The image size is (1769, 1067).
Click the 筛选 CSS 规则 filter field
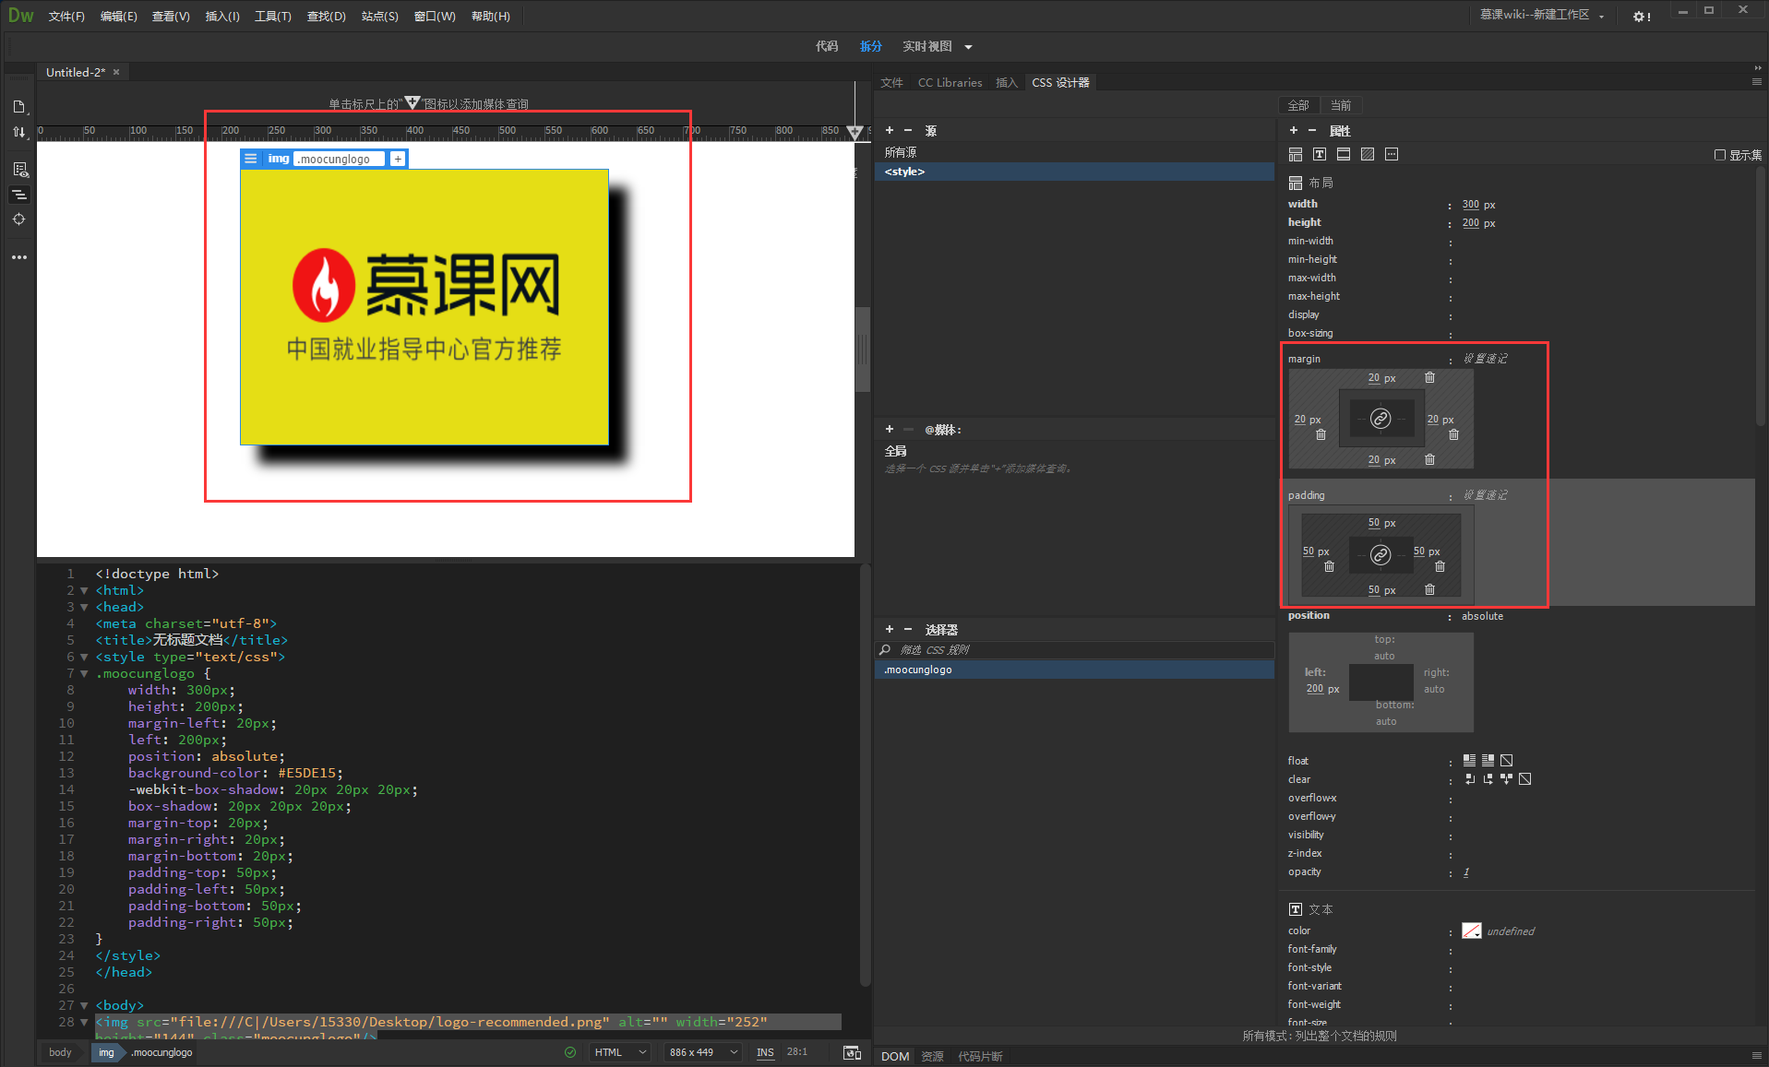click(1074, 650)
